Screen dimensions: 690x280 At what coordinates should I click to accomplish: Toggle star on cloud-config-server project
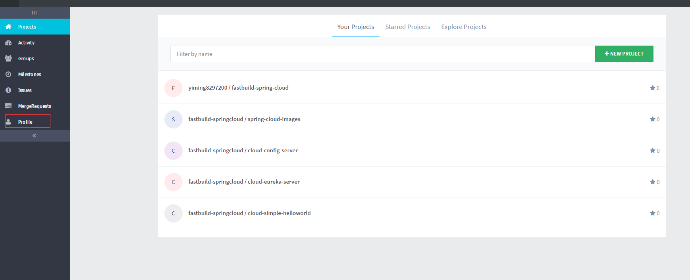click(652, 150)
